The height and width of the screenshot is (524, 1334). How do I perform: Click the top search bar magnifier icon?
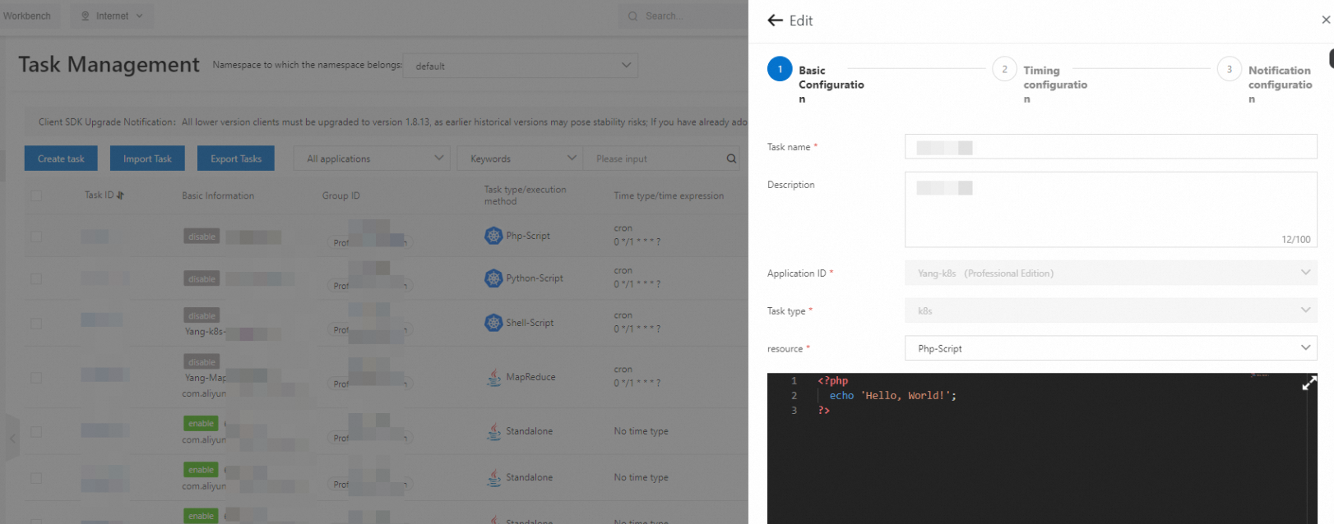pos(632,16)
